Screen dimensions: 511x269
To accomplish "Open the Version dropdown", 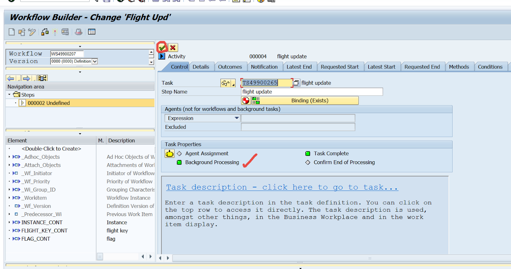I will click(x=95, y=62).
